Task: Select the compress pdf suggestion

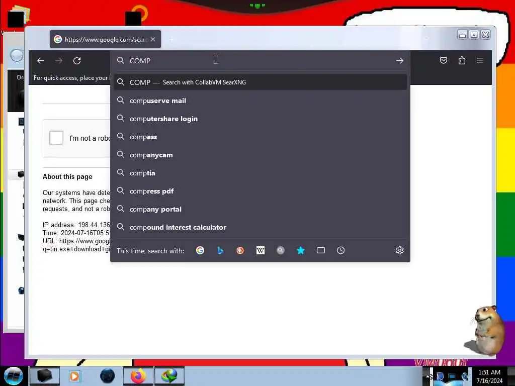Action: tap(260, 190)
